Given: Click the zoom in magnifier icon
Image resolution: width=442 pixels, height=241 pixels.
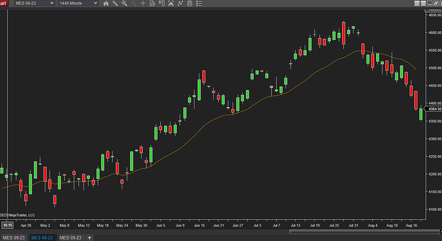Looking at the screenshot, I should coord(124,3).
